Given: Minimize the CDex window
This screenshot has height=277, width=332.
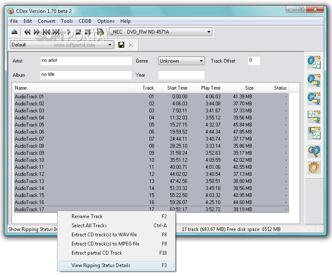Looking at the screenshot, I should click(x=291, y=10).
